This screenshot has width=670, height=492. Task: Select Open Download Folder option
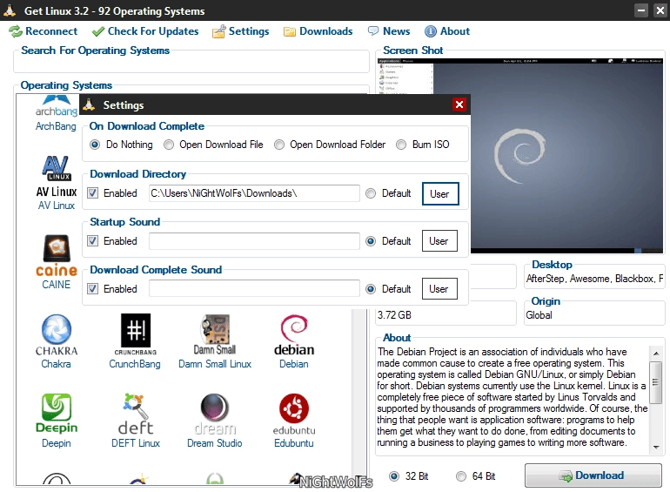click(x=330, y=145)
